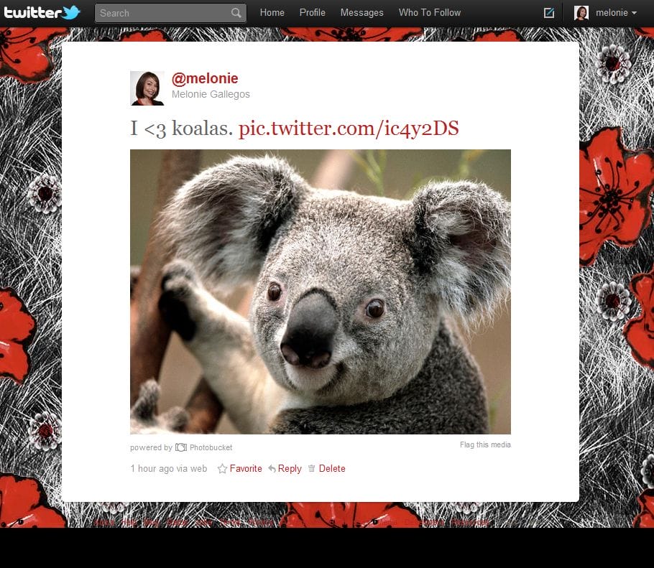
Task: Click the 1 hour ago timestamp link
Action: pyautogui.click(x=154, y=468)
